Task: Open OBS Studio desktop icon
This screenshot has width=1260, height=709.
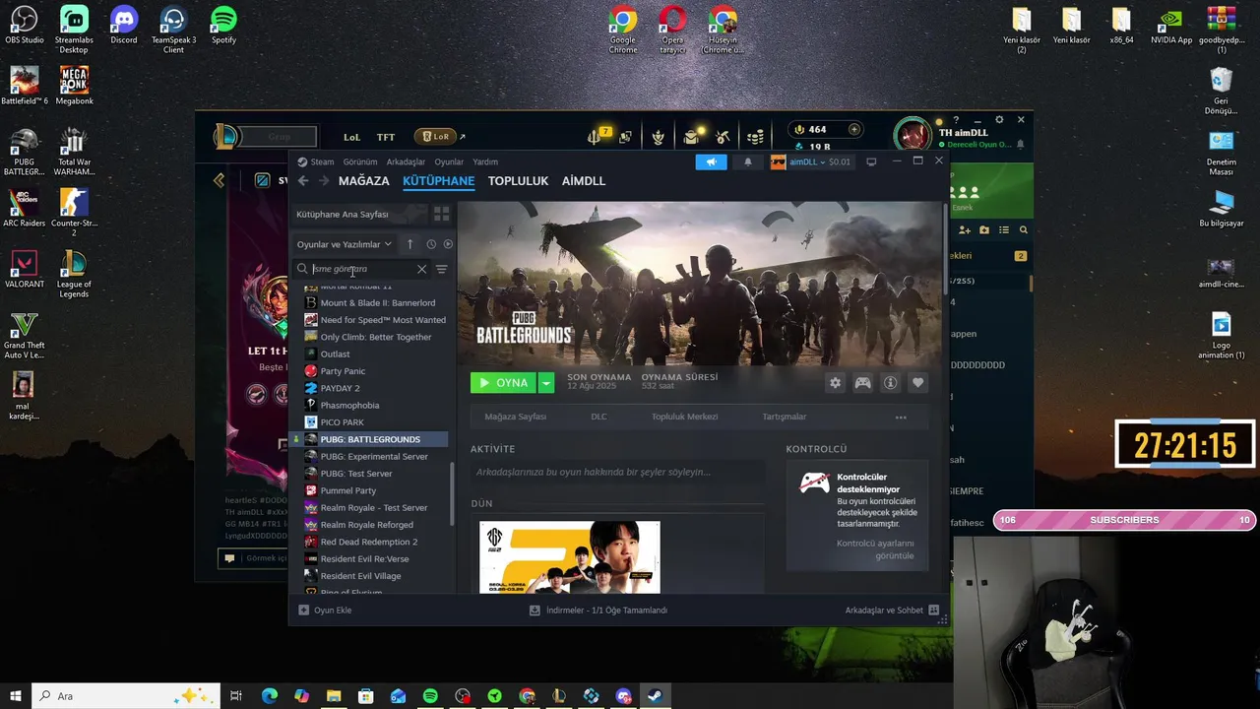Action: point(24,27)
